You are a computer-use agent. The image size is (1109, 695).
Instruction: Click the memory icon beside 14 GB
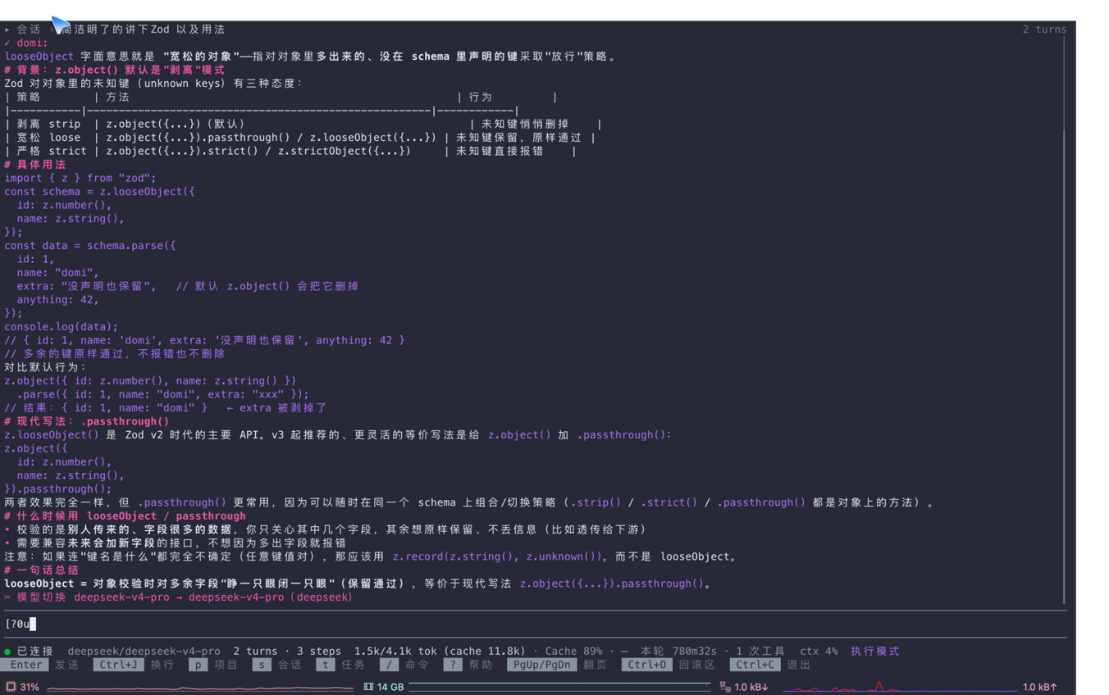pyautogui.click(x=368, y=687)
